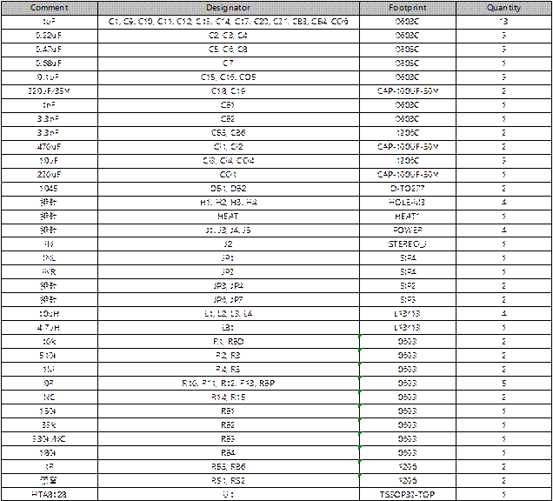Click the designator cell 'C18, C19'

coord(229,91)
